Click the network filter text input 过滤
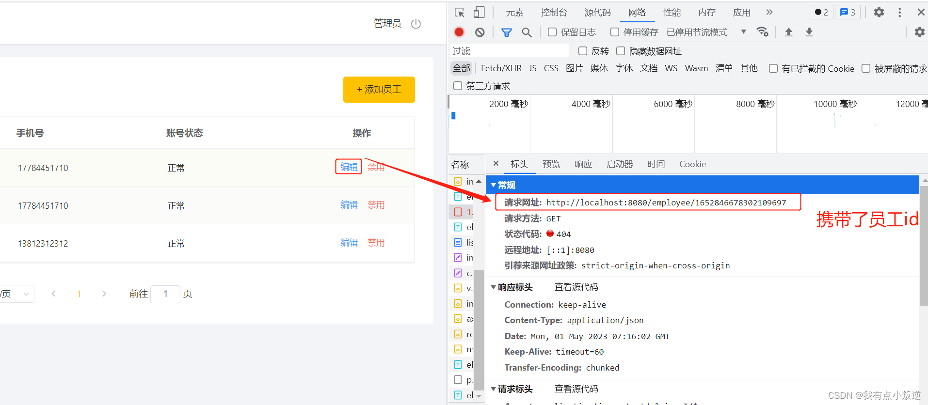This screenshot has width=928, height=405. tap(510, 51)
